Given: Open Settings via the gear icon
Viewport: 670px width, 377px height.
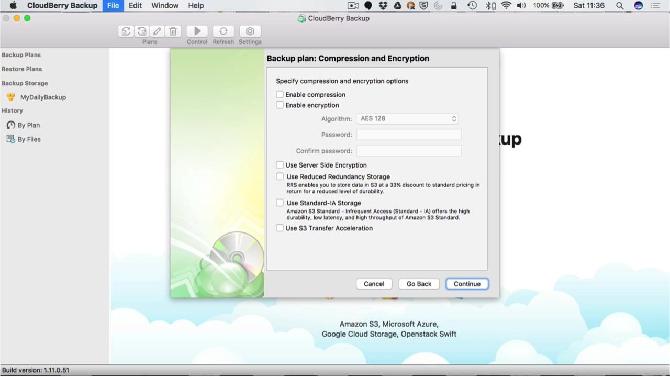Looking at the screenshot, I should click(250, 31).
